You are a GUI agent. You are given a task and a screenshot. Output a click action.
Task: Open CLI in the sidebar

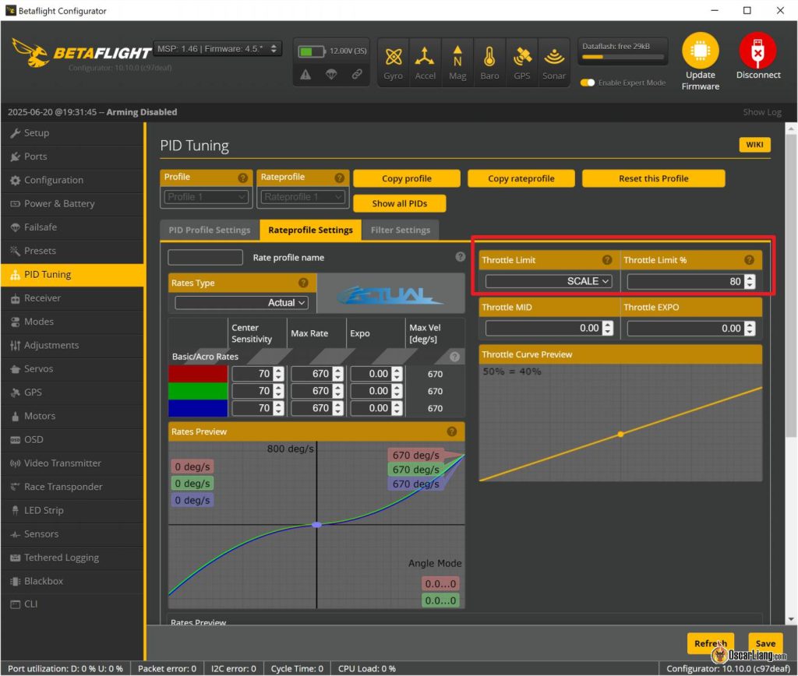(x=72, y=604)
